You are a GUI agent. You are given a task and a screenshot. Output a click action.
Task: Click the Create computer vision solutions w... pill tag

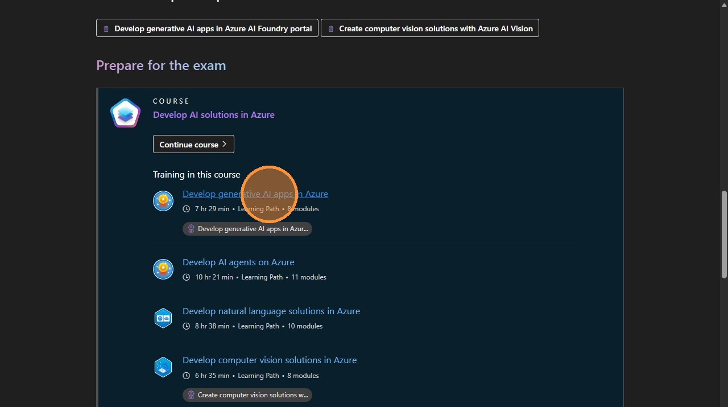[x=247, y=395]
